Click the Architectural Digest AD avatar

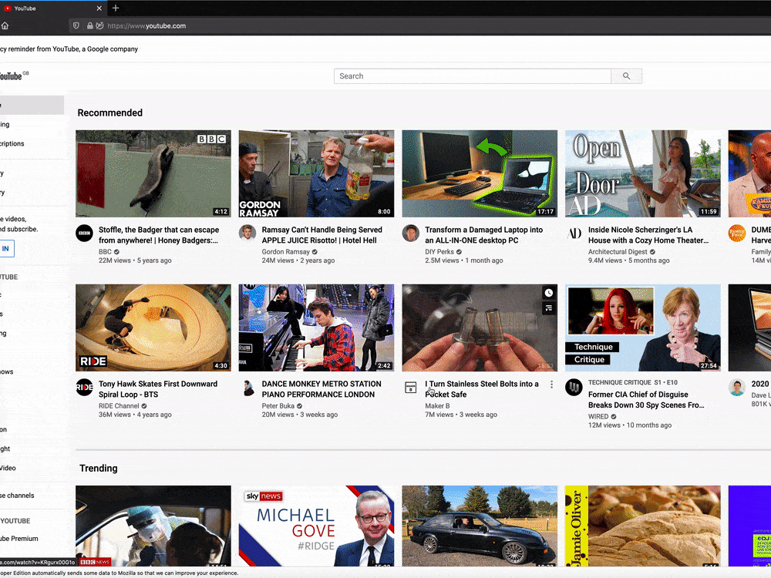tap(574, 233)
